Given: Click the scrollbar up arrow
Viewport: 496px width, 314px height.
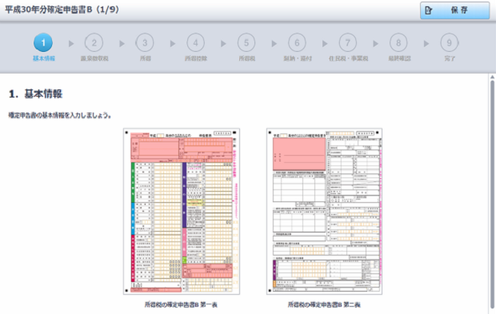Looking at the screenshot, I should coord(492,77).
